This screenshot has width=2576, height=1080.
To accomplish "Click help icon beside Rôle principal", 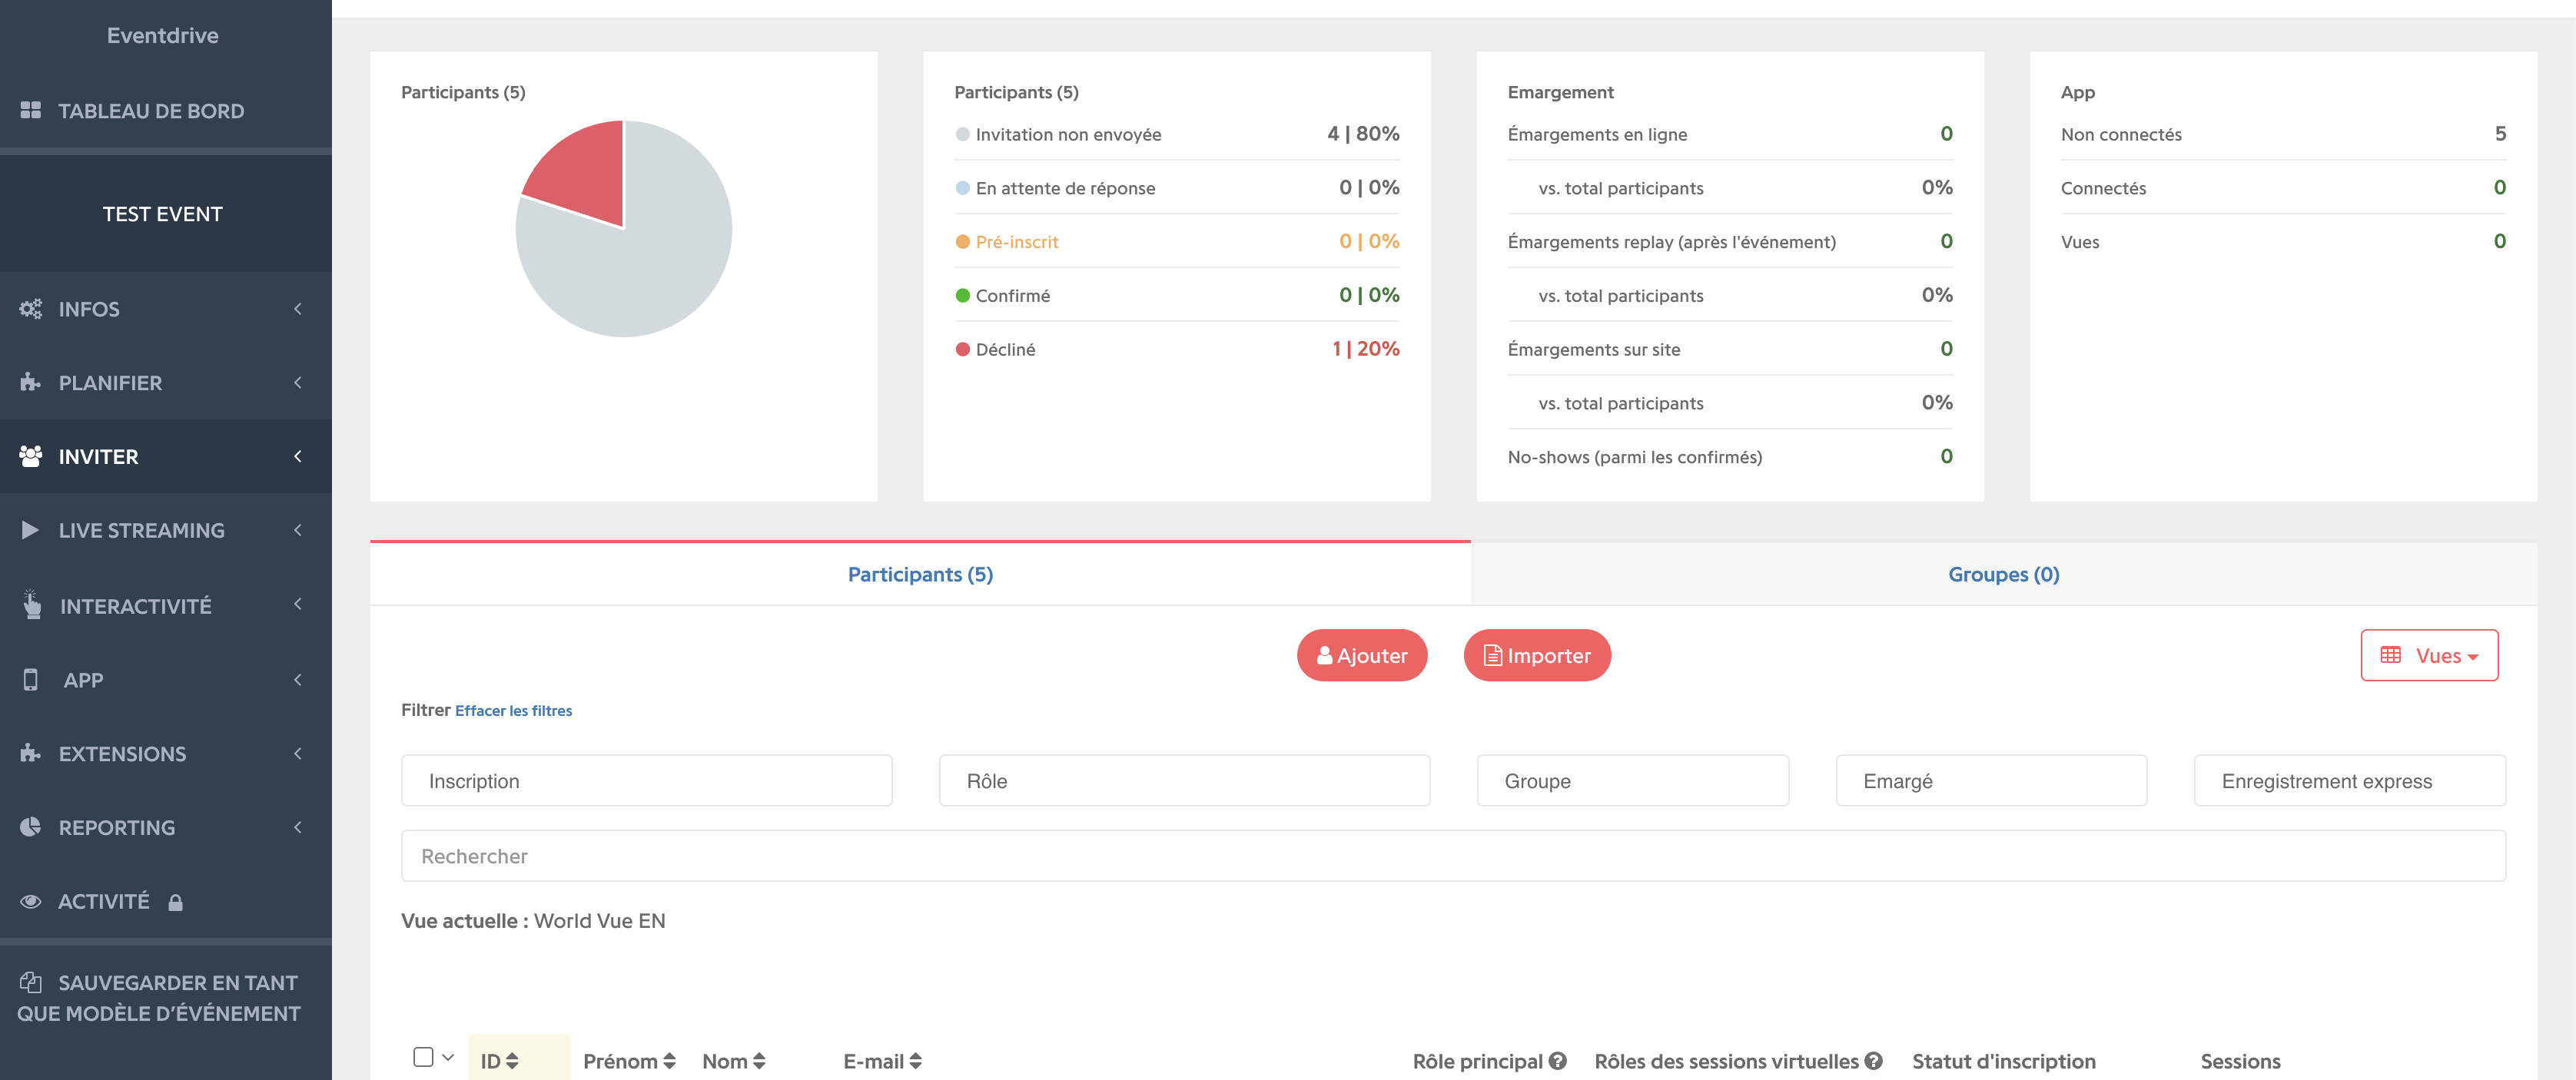I will pyautogui.click(x=1558, y=1061).
